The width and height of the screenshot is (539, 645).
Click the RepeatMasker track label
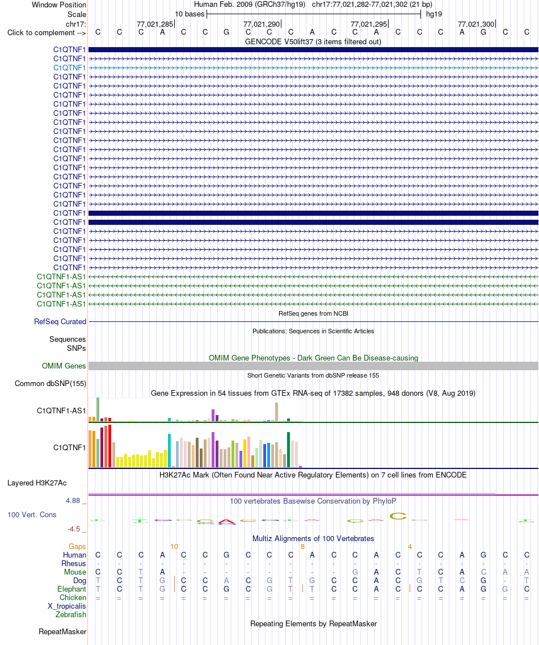pos(62,632)
